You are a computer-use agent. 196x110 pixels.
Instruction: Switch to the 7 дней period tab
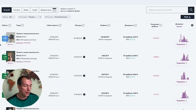[x=35, y=10]
